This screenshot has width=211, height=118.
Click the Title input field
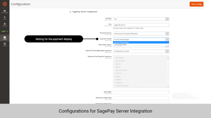141,25
